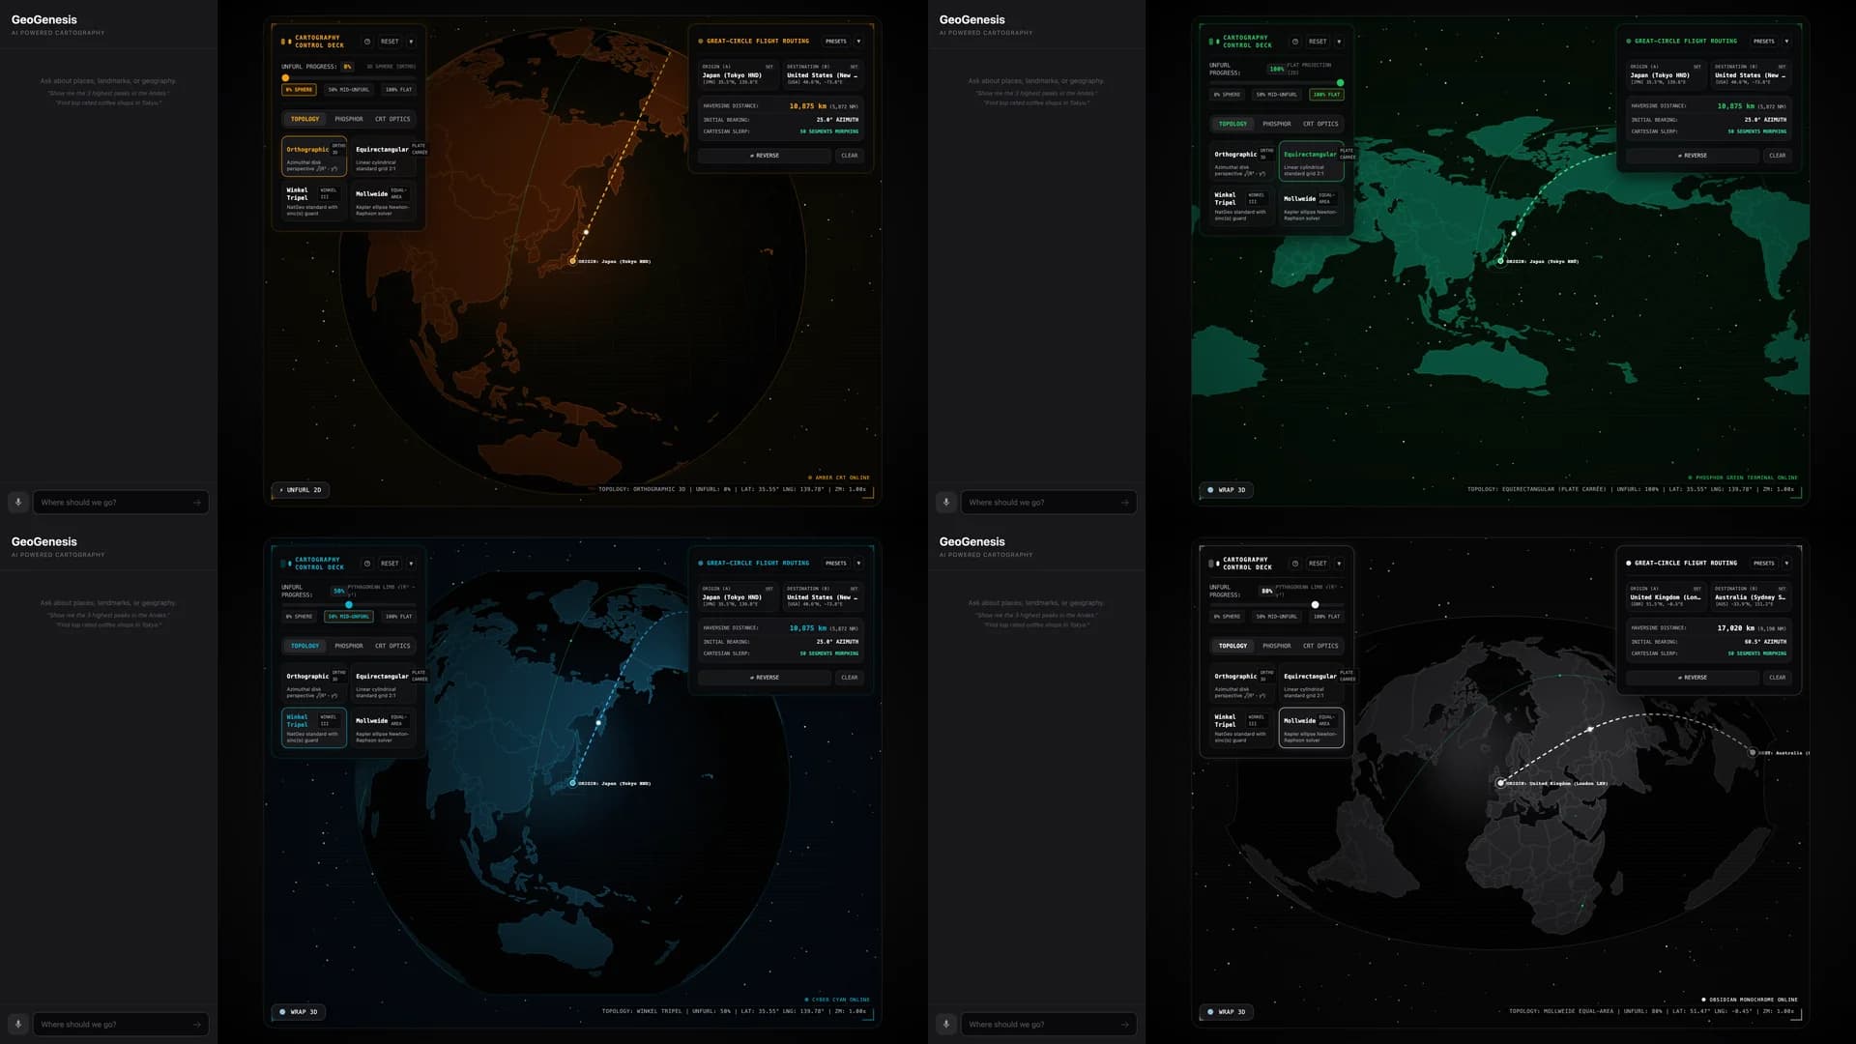The image size is (1856, 1044).
Task: Open the PRESETS menu in the monochrome routing panel
Action: coord(1764,564)
